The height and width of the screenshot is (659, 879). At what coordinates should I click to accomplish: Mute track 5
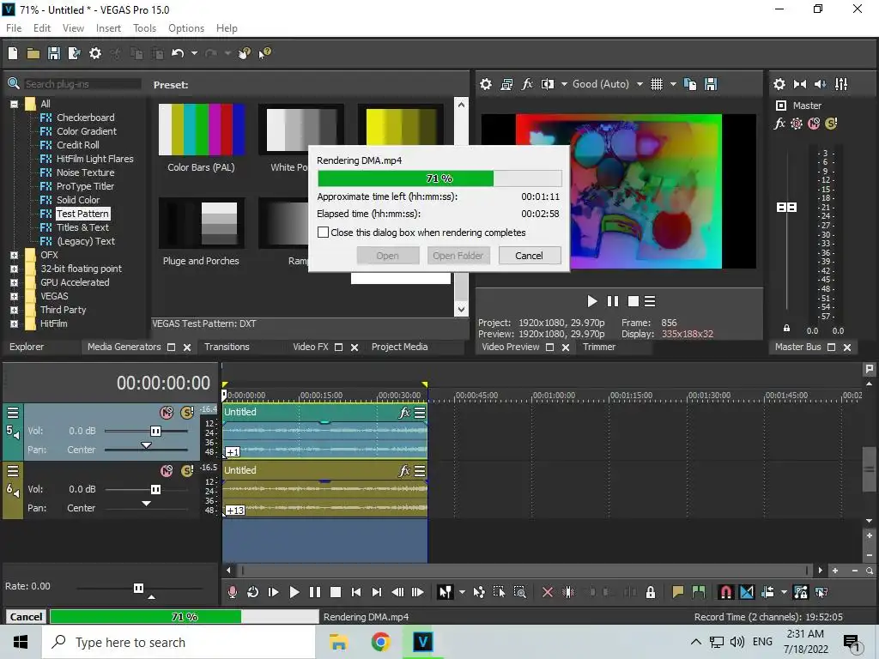click(x=167, y=413)
